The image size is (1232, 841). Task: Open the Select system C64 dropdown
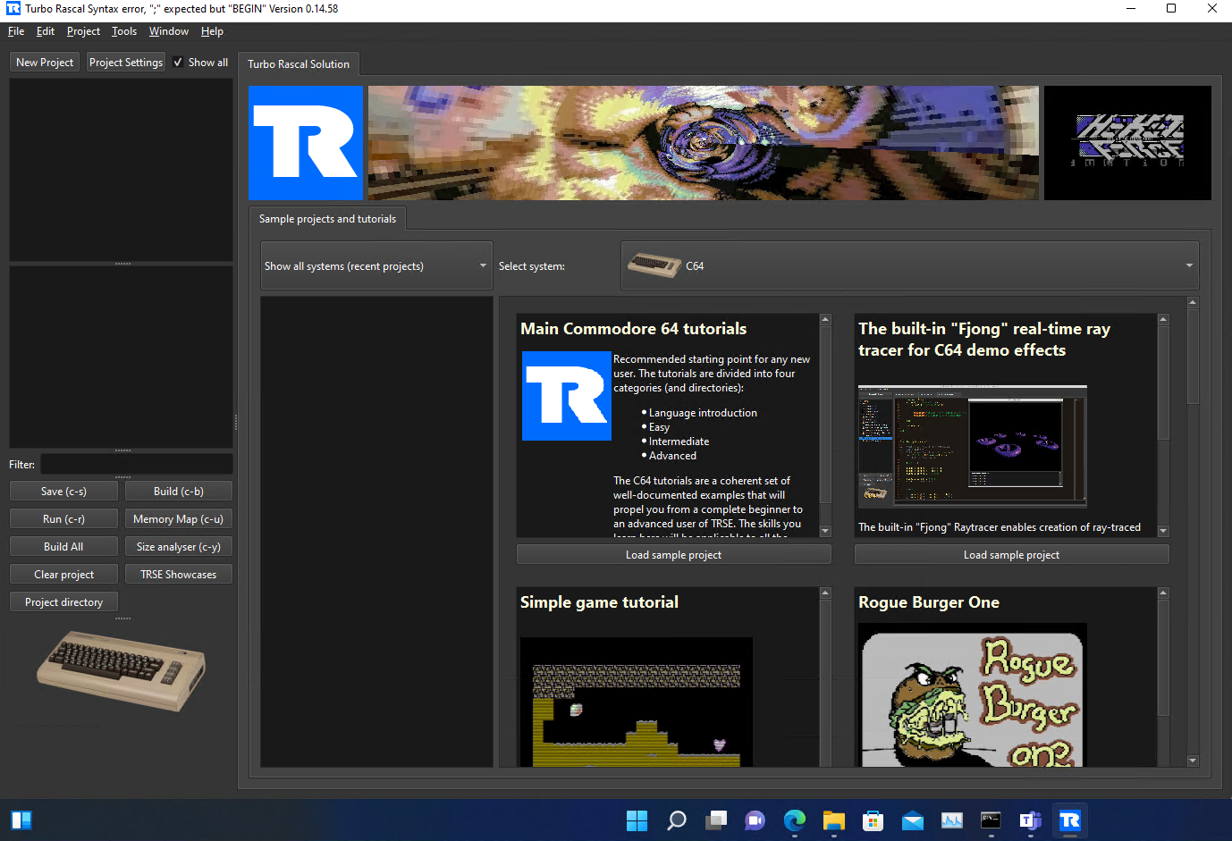click(x=909, y=266)
